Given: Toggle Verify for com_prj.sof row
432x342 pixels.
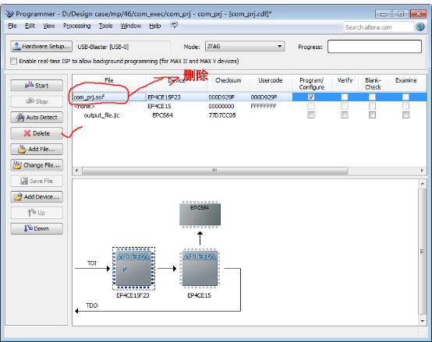Looking at the screenshot, I should 345,97.
